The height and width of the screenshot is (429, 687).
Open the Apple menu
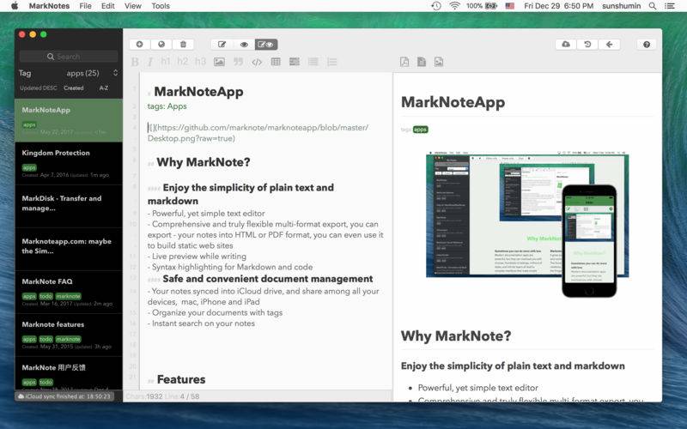[x=15, y=6]
